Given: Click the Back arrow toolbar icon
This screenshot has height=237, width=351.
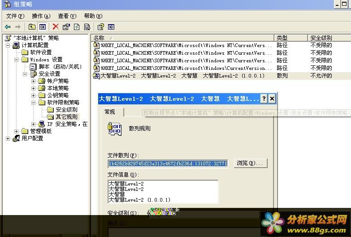Looking at the screenshot, I should [8, 27].
